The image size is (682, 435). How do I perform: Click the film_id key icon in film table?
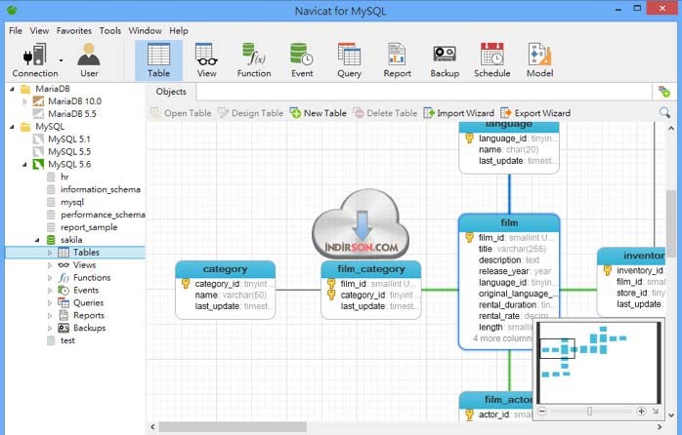point(469,237)
